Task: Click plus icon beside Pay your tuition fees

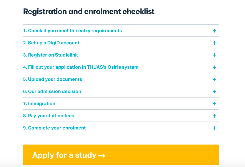Action: pyautogui.click(x=214, y=116)
